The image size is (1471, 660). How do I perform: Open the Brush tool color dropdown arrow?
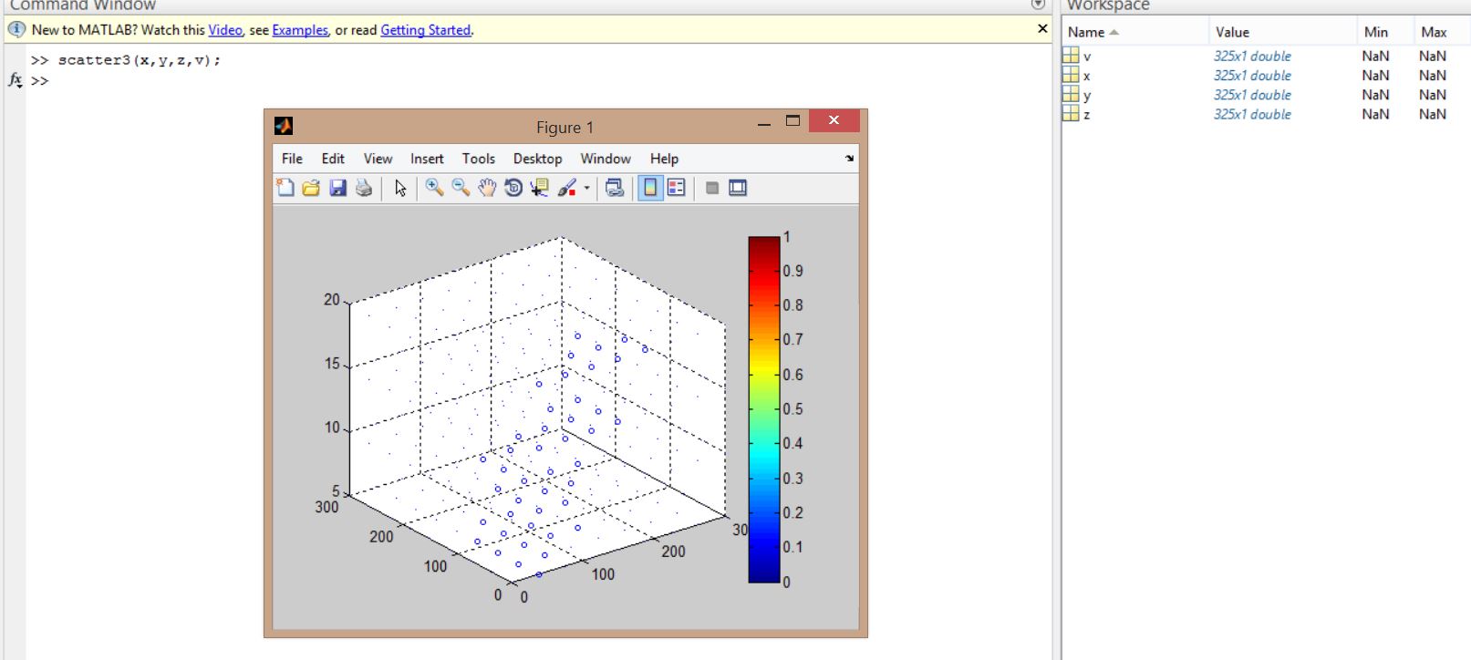click(x=586, y=189)
